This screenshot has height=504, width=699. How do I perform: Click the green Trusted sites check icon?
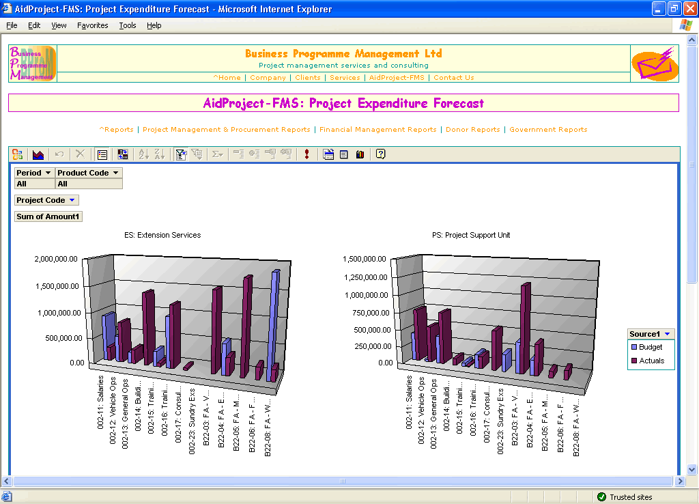[601, 497]
